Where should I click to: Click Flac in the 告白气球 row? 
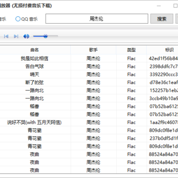[x=132, y=66]
